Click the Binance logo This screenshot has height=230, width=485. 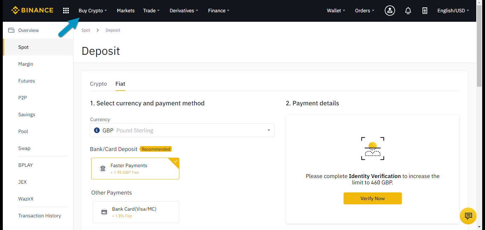coord(32,11)
